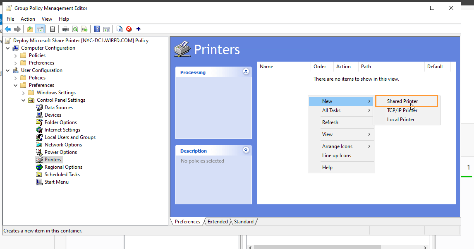This screenshot has width=474, height=249.
Task: Click the green Refresh toolbar icon
Action: [75, 29]
